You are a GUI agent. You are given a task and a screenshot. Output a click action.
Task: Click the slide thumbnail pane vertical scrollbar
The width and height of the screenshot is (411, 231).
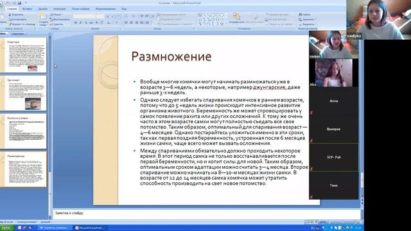coord(50,126)
